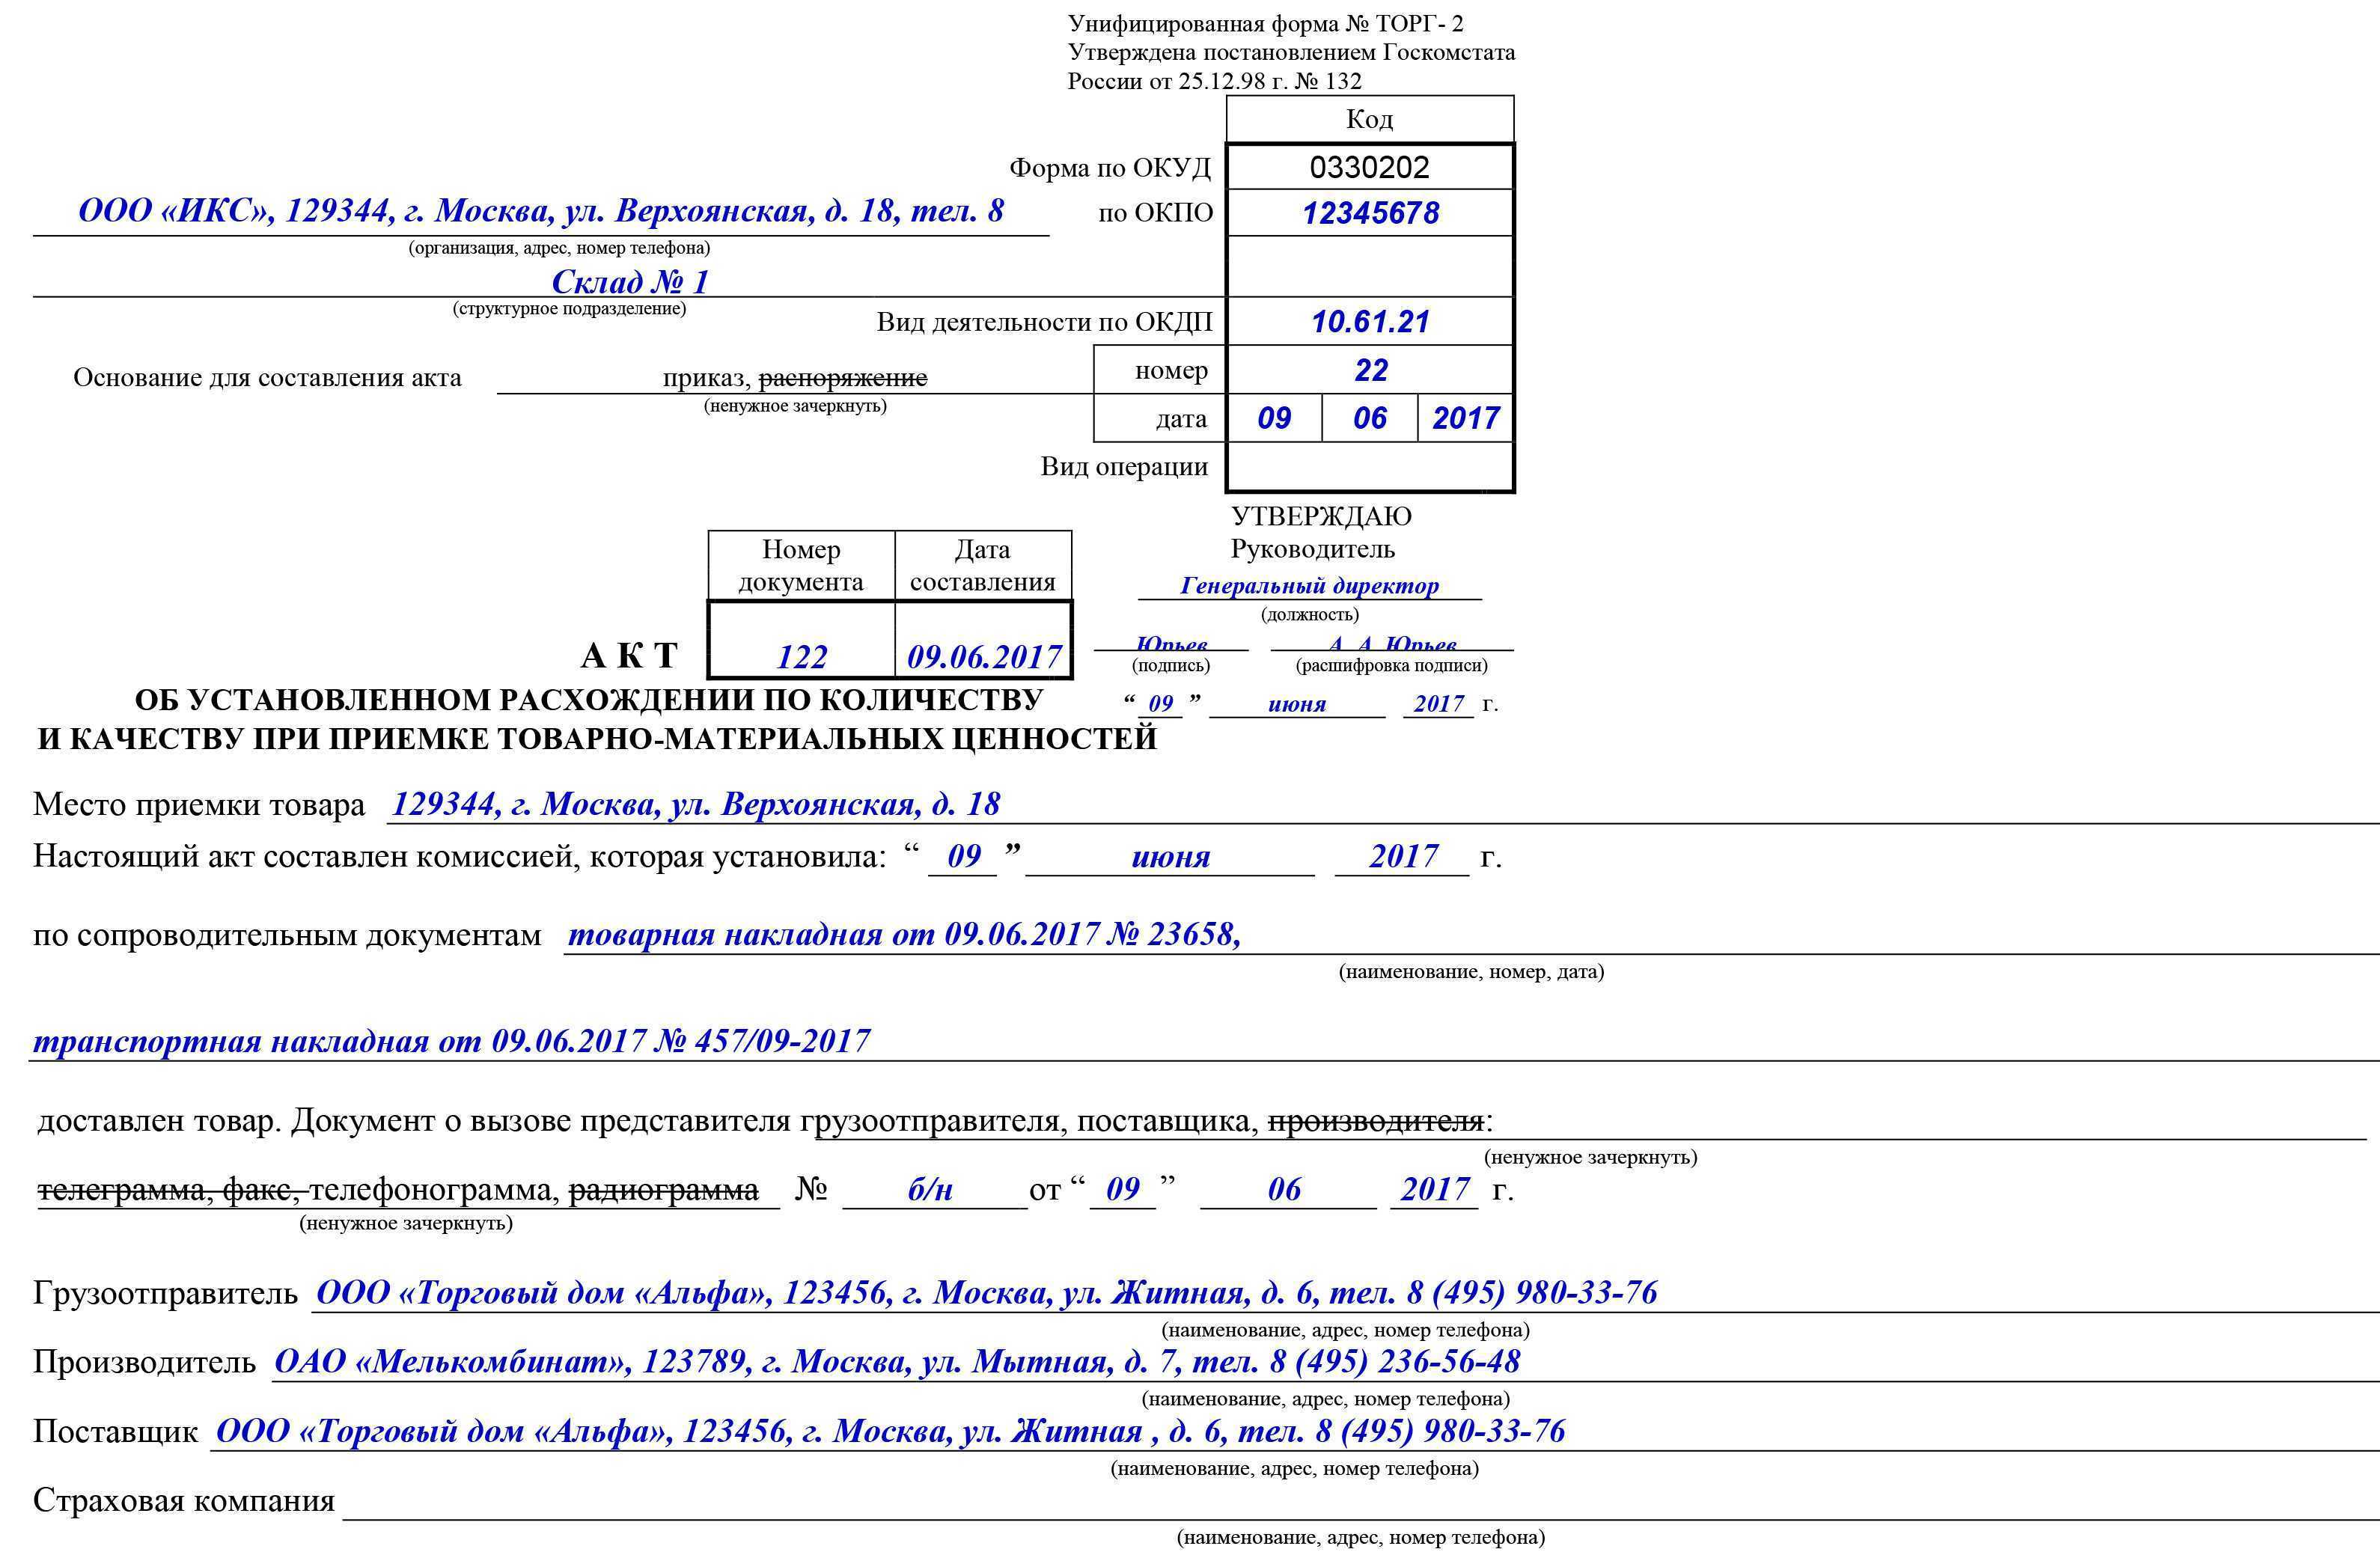Click the crossed-out word распоряжение
This screenshot has height=1555, width=2380.
[x=843, y=378]
